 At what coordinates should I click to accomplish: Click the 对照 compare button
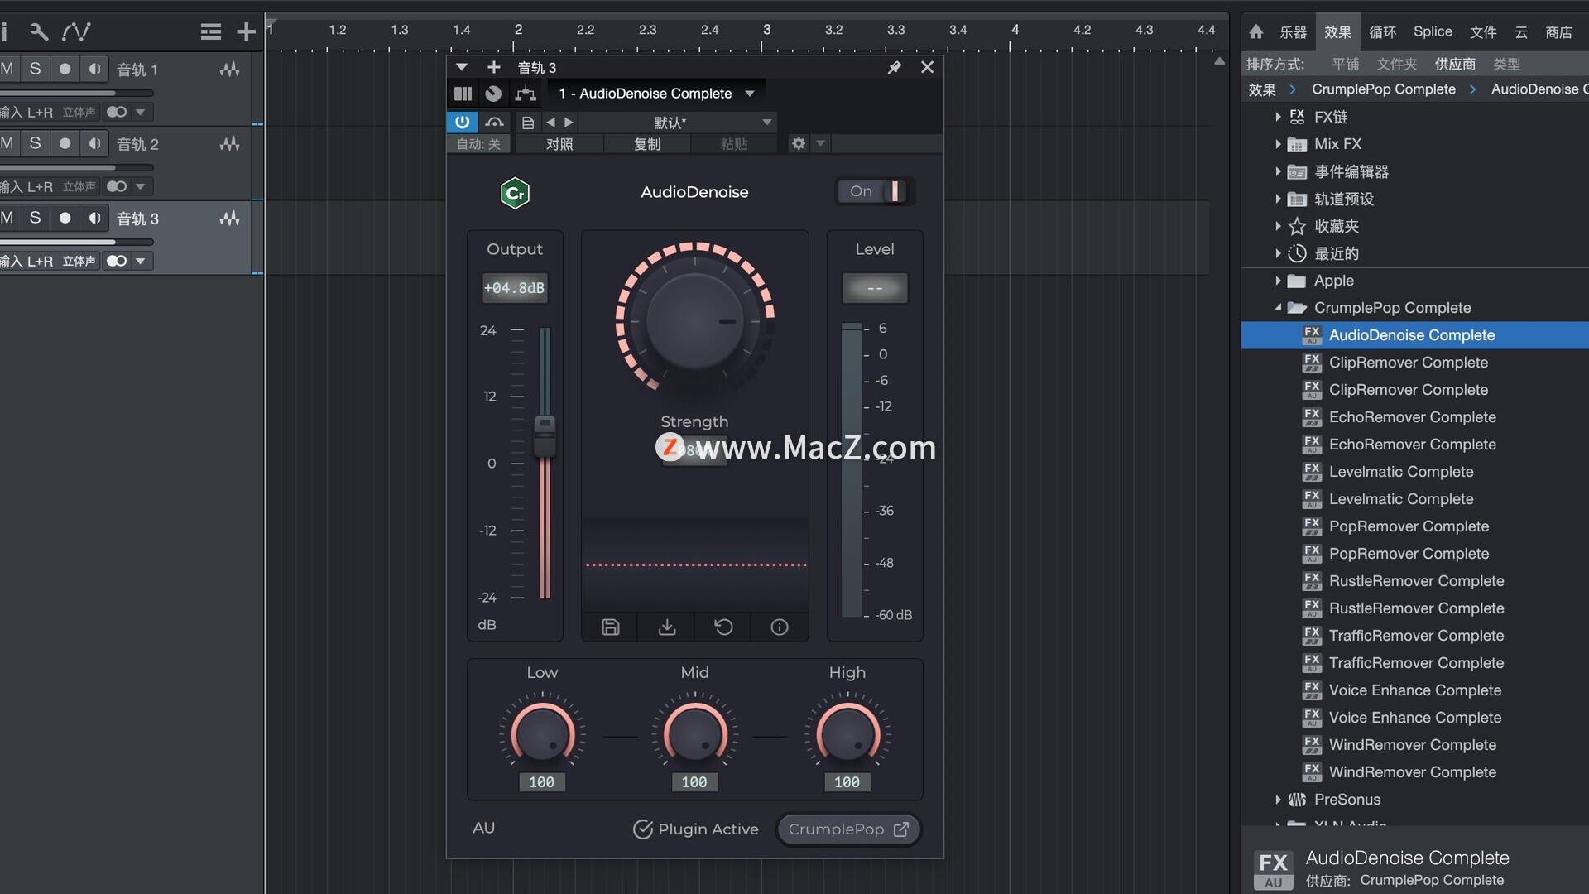point(559,144)
